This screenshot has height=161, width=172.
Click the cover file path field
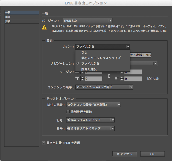coord(141,55)
